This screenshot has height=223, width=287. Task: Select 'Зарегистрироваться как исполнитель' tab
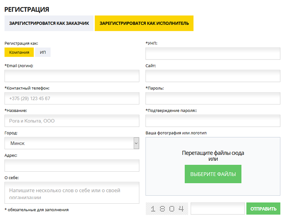point(144,23)
